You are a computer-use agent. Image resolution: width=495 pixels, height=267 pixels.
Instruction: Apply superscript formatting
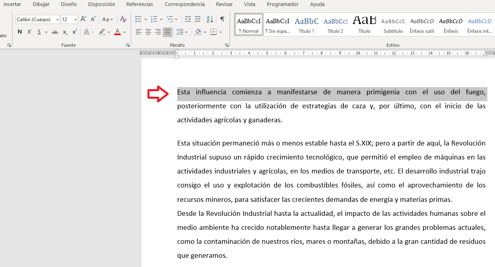click(75, 32)
